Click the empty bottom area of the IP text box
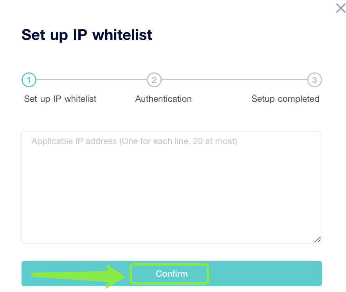346x292 pixels. pyautogui.click(x=171, y=227)
